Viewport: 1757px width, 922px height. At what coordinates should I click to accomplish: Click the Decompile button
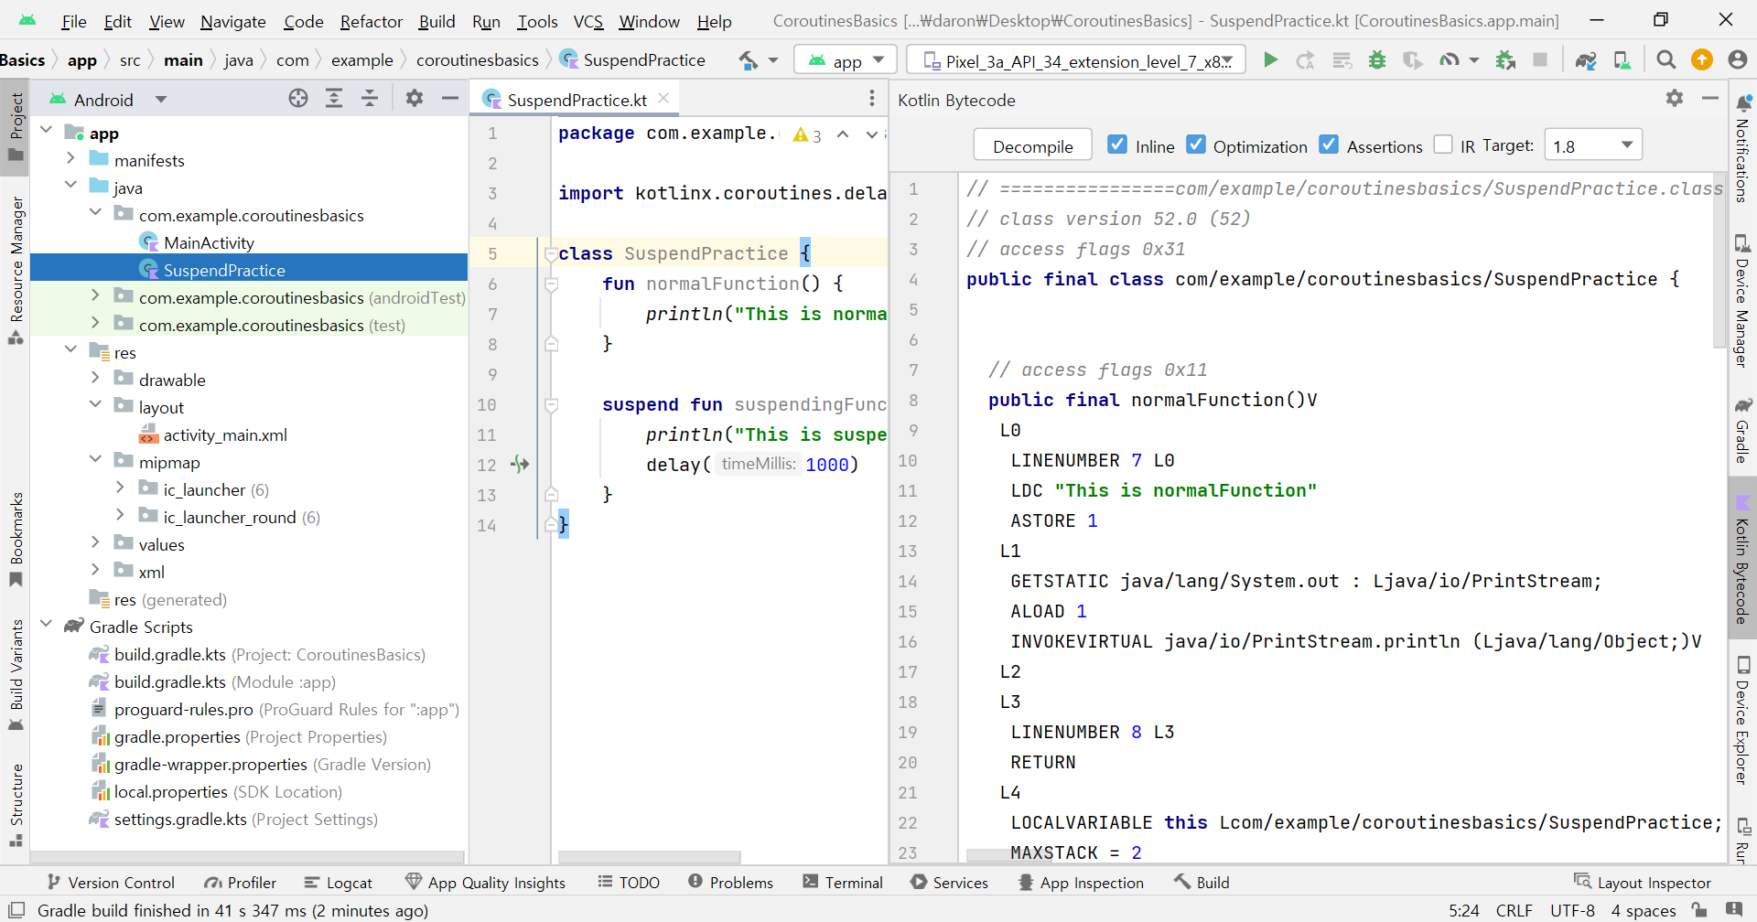[1032, 145]
